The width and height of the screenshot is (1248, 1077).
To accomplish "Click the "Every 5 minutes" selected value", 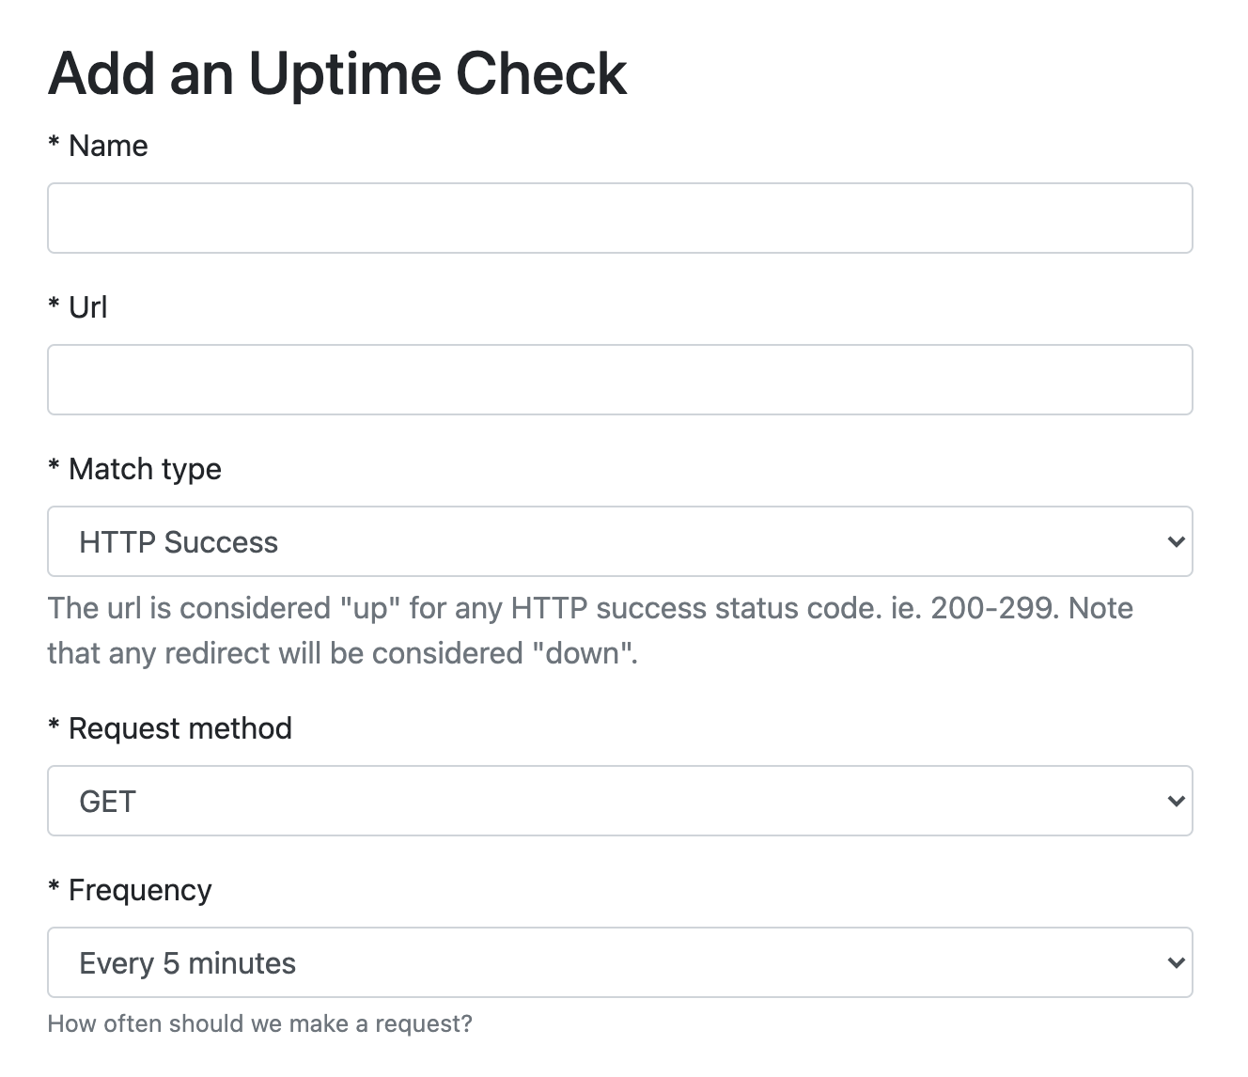I will coord(188,963).
